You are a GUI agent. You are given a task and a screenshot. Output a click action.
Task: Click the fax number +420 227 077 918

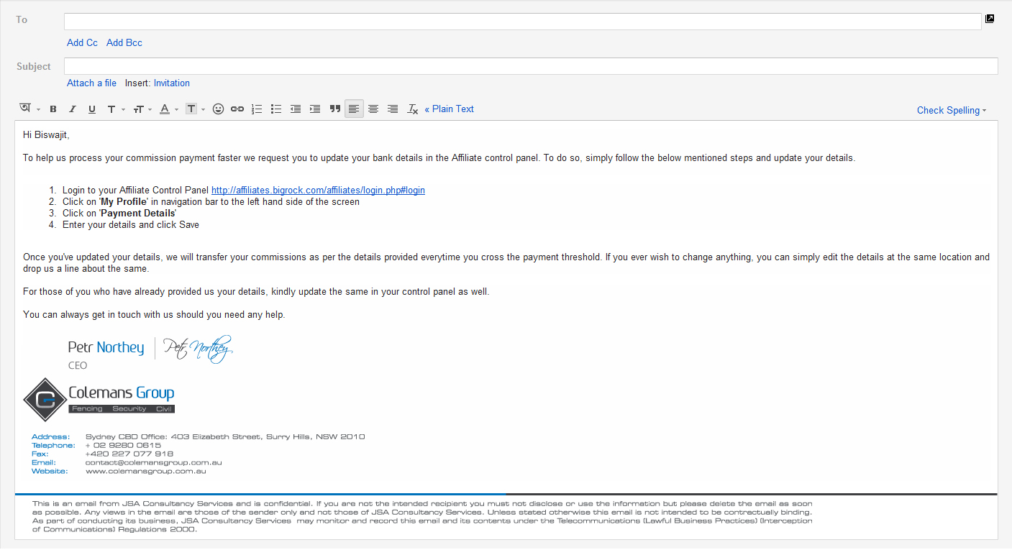tap(129, 454)
